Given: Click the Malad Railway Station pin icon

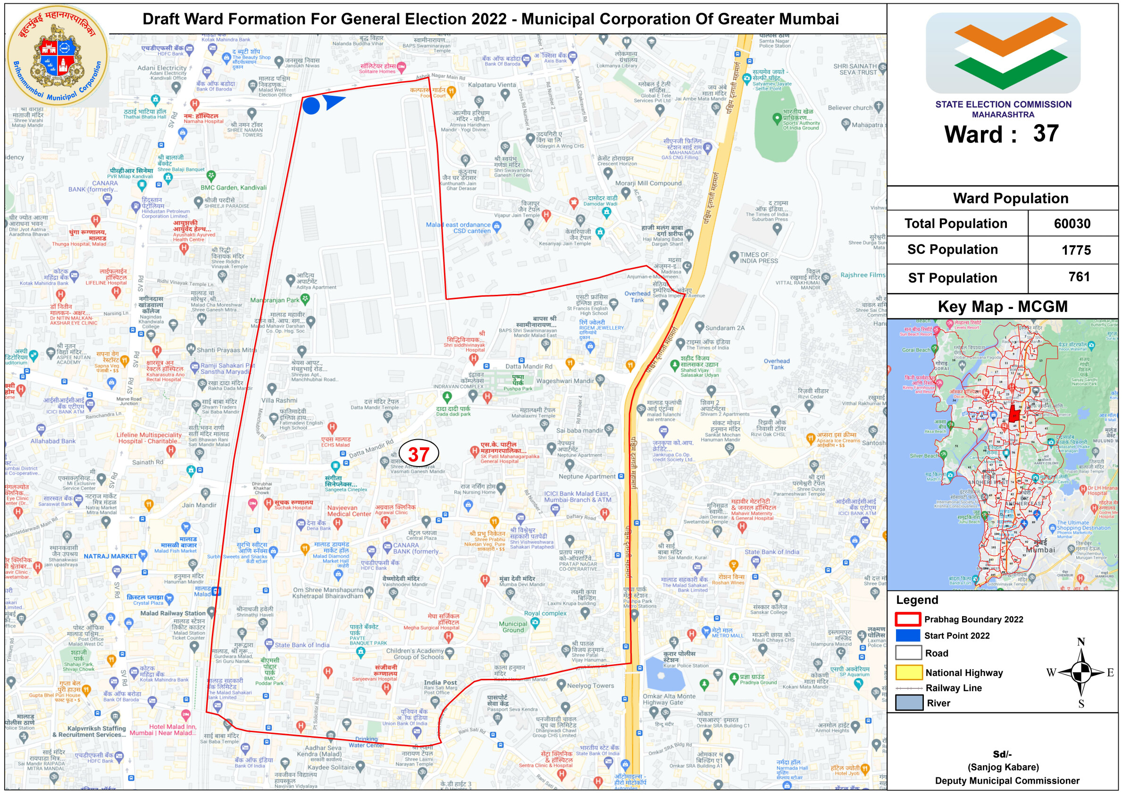Looking at the screenshot, I should click(211, 611).
